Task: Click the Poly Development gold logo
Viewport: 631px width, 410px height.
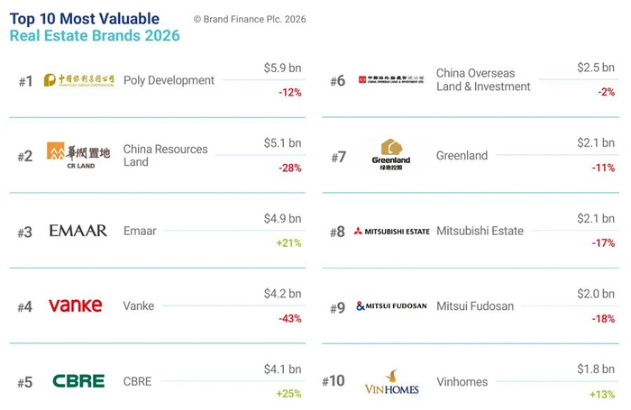Action: point(79,80)
